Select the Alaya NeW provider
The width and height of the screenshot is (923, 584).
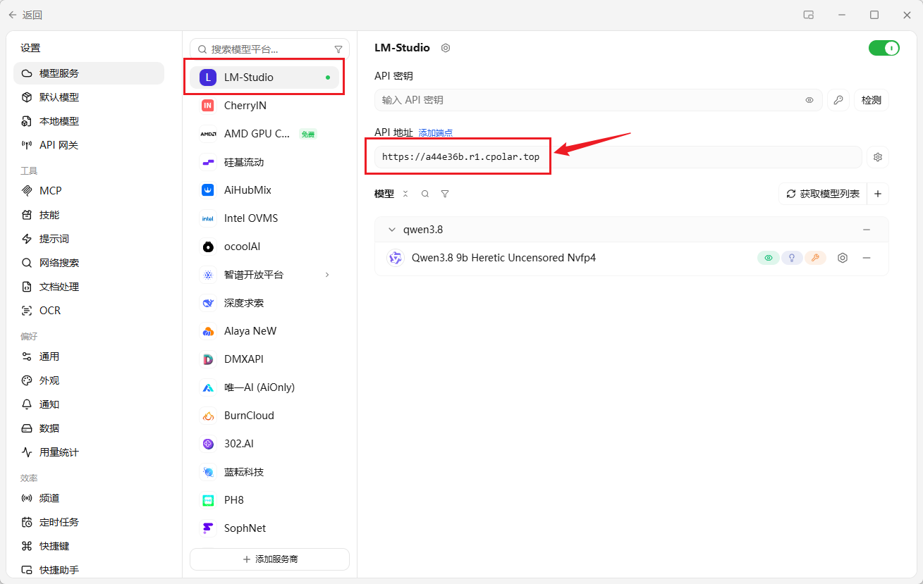[x=264, y=331]
